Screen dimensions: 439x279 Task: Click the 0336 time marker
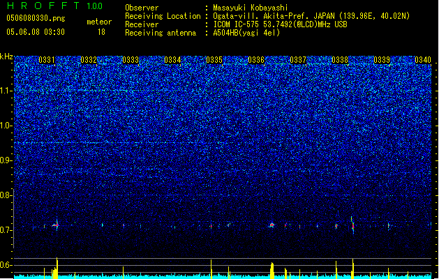(x=256, y=60)
